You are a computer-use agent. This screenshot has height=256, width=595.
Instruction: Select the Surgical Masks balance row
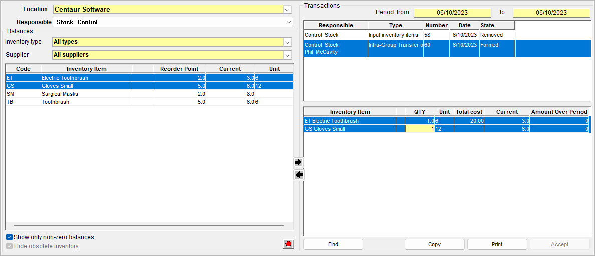(x=149, y=94)
